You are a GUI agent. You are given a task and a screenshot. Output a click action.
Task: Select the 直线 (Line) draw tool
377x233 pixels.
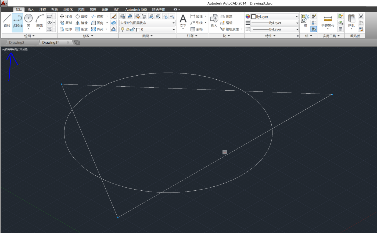7,21
